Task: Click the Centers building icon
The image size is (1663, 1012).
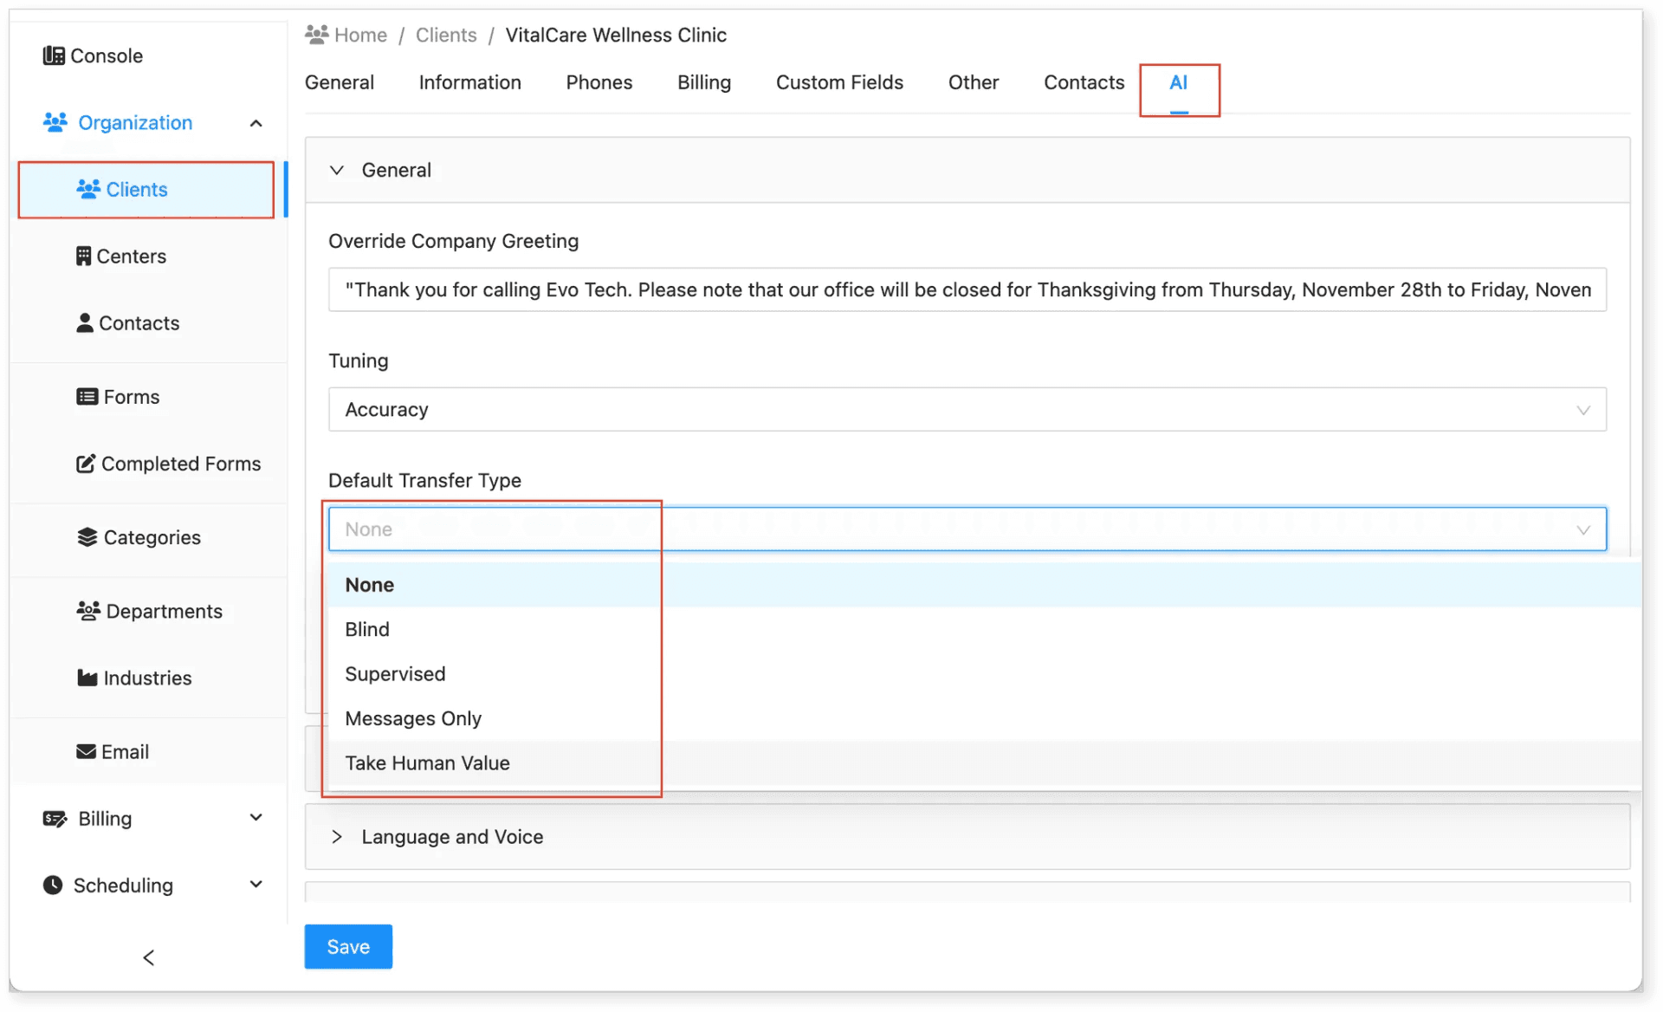Action: [83, 256]
